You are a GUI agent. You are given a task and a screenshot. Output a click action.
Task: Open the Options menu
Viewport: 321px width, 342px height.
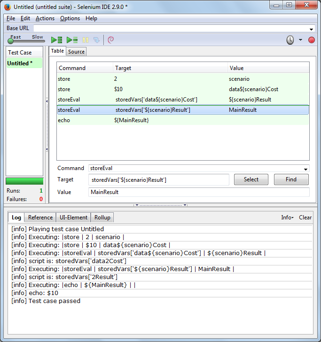[70, 18]
